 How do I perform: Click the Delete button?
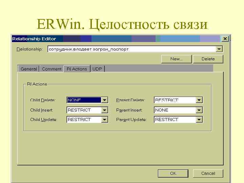point(208,59)
